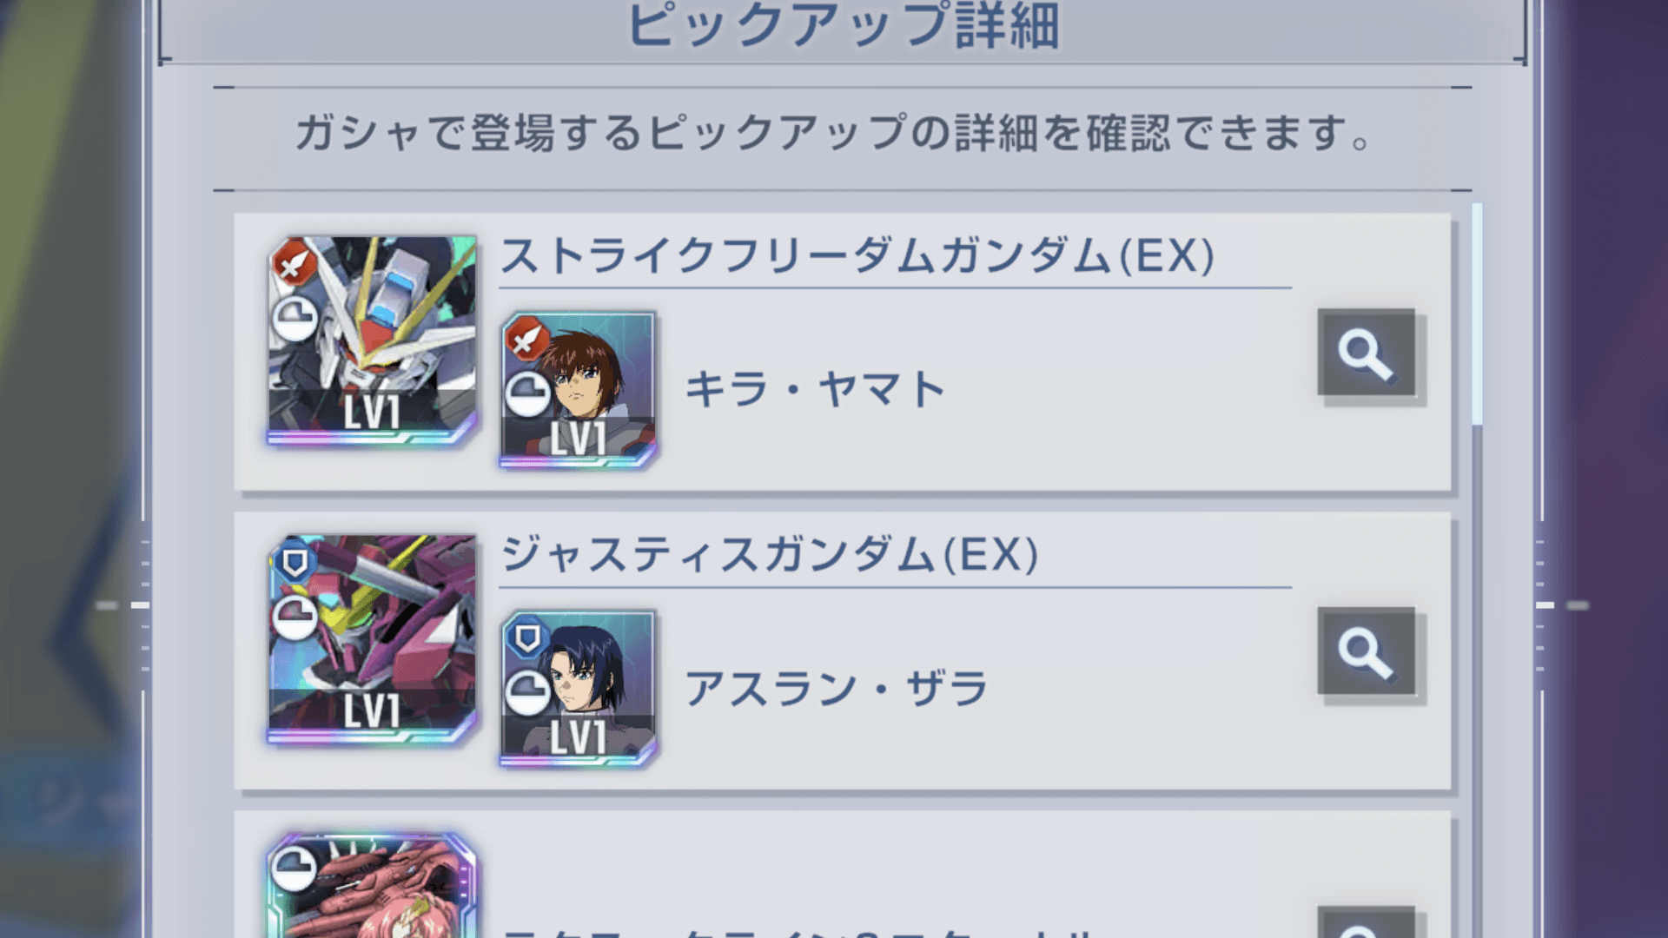
Task: Select Kira Yamato's pilot portrait
Action: pyautogui.click(x=578, y=390)
